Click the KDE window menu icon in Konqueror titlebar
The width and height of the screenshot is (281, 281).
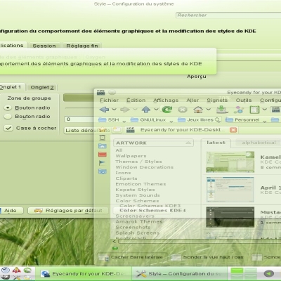pos(101,92)
